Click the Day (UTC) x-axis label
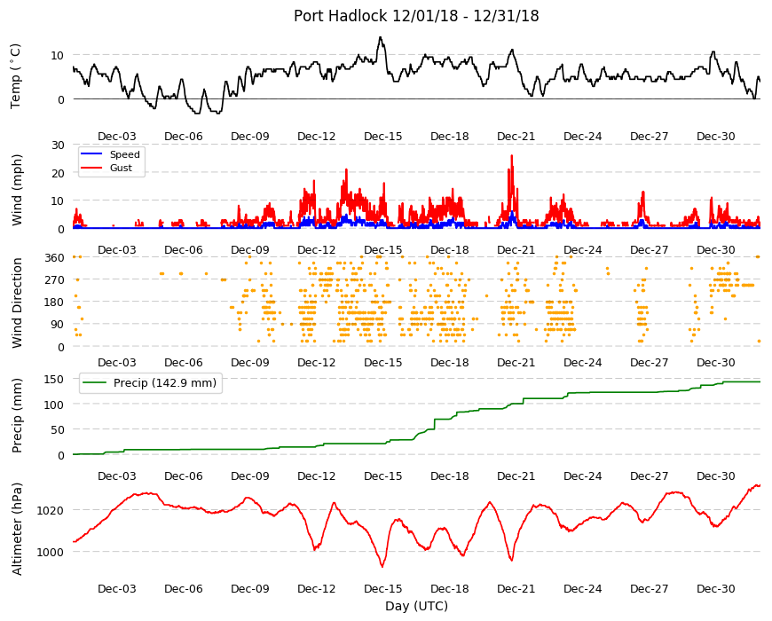Screen dimensions: 772x621 tap(416, 606)
